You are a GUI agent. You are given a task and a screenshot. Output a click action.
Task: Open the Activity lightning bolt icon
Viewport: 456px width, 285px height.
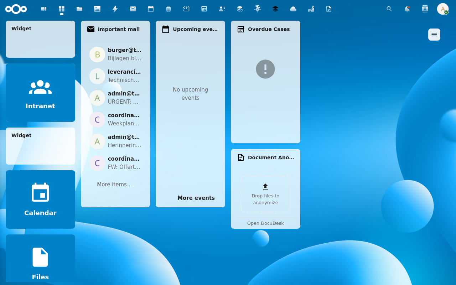(115, 9)
